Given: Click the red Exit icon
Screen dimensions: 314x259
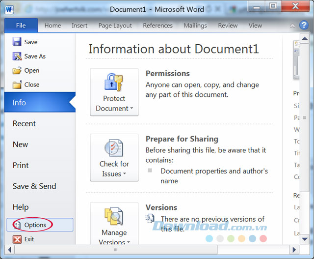Looking at the screenshot, I should click(x=17, y=239).
